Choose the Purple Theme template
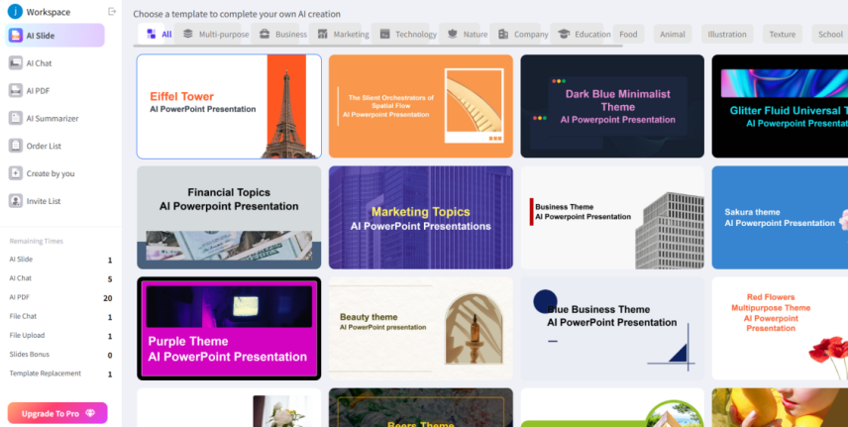The width and height of the screenshot is (848, 427). point(229,329)
